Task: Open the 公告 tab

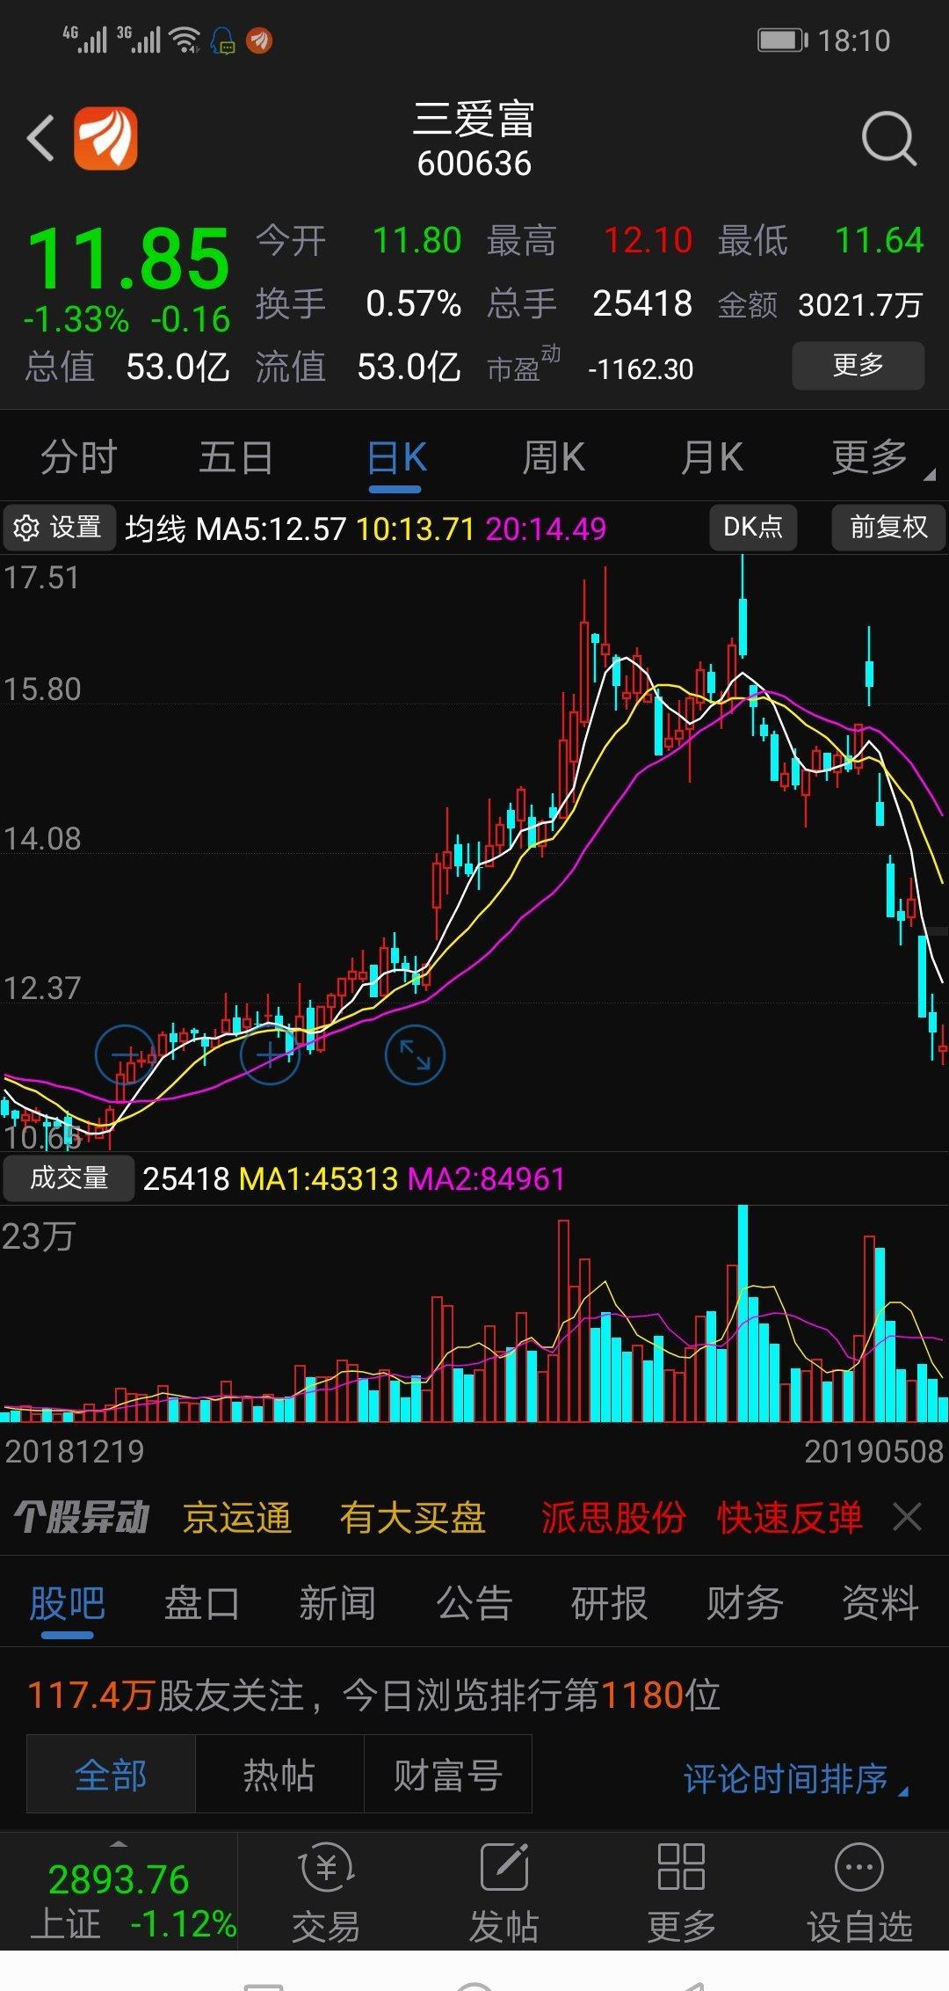Action: (474, 1603)
